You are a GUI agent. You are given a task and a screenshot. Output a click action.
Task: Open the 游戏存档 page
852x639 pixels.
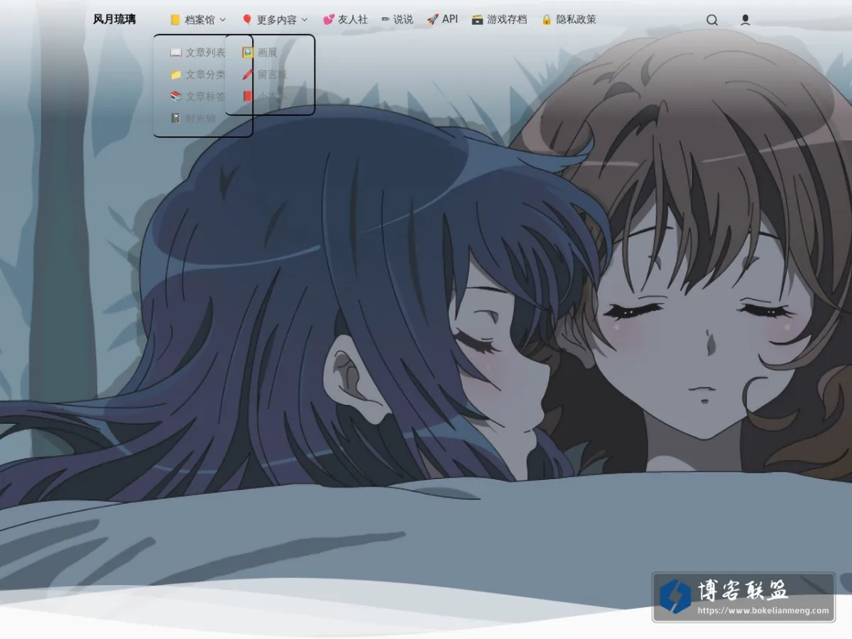499,19
